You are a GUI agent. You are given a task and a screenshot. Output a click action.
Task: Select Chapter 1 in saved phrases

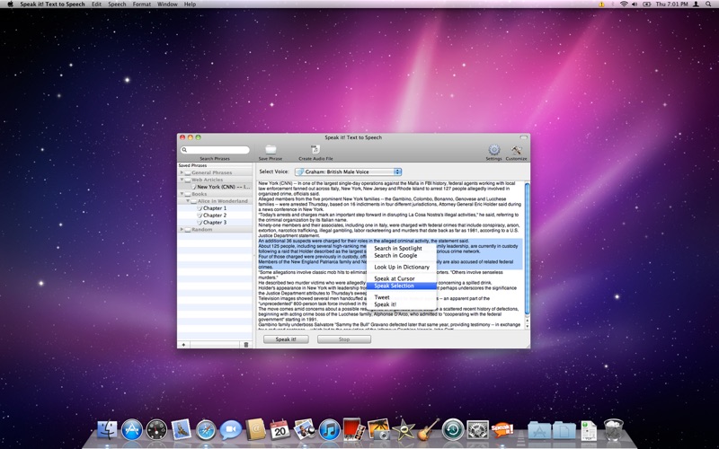[215, 208]
